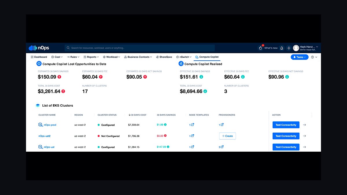347x195 pixels.
Task: Click the red icon beside $0.00 savings
Action: [165, 136]
